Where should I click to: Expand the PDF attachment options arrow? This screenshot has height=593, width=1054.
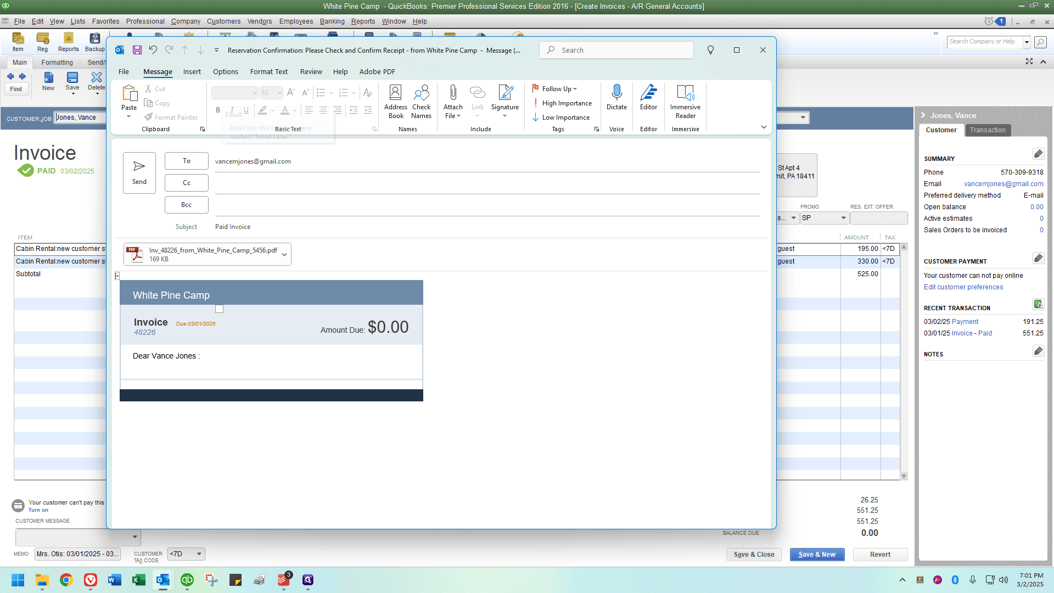tap(284, 254)
